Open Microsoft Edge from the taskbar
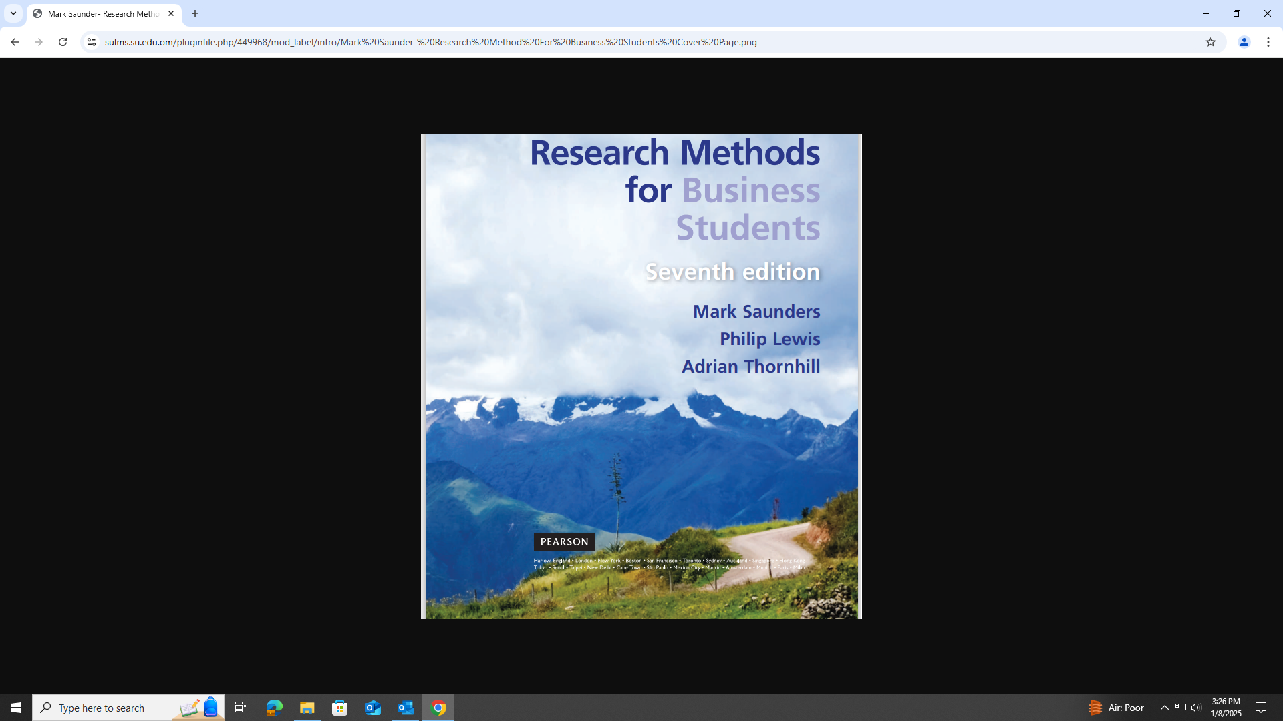Image resolution: width=1283 pixels, height=721 pixels. [274, 707]
